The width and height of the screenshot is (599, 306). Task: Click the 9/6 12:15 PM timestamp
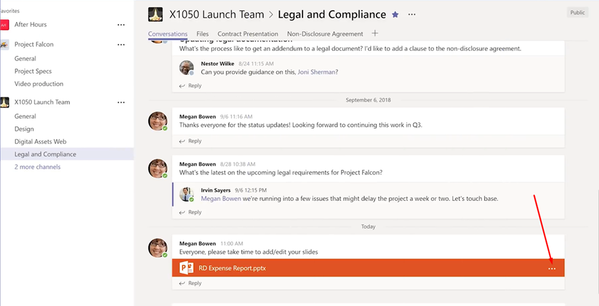tap(251, 190)
